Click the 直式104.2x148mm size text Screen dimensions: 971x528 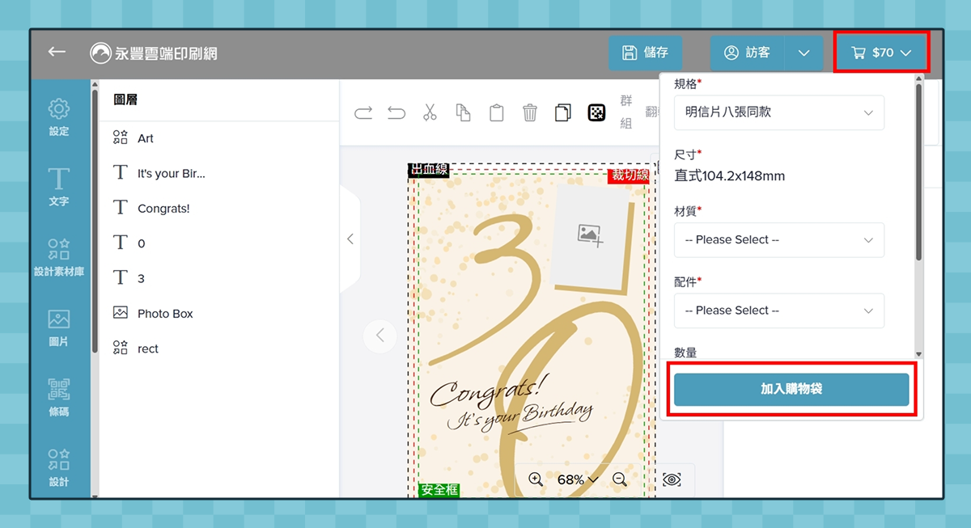coord(729,175)
